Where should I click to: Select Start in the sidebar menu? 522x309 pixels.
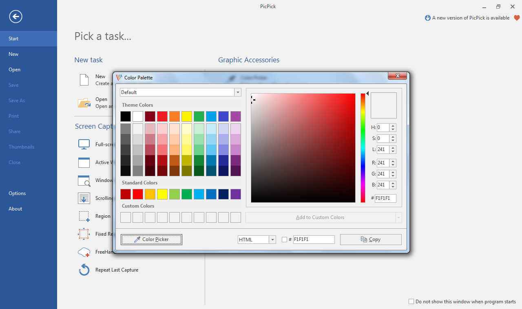pos(29,39)
